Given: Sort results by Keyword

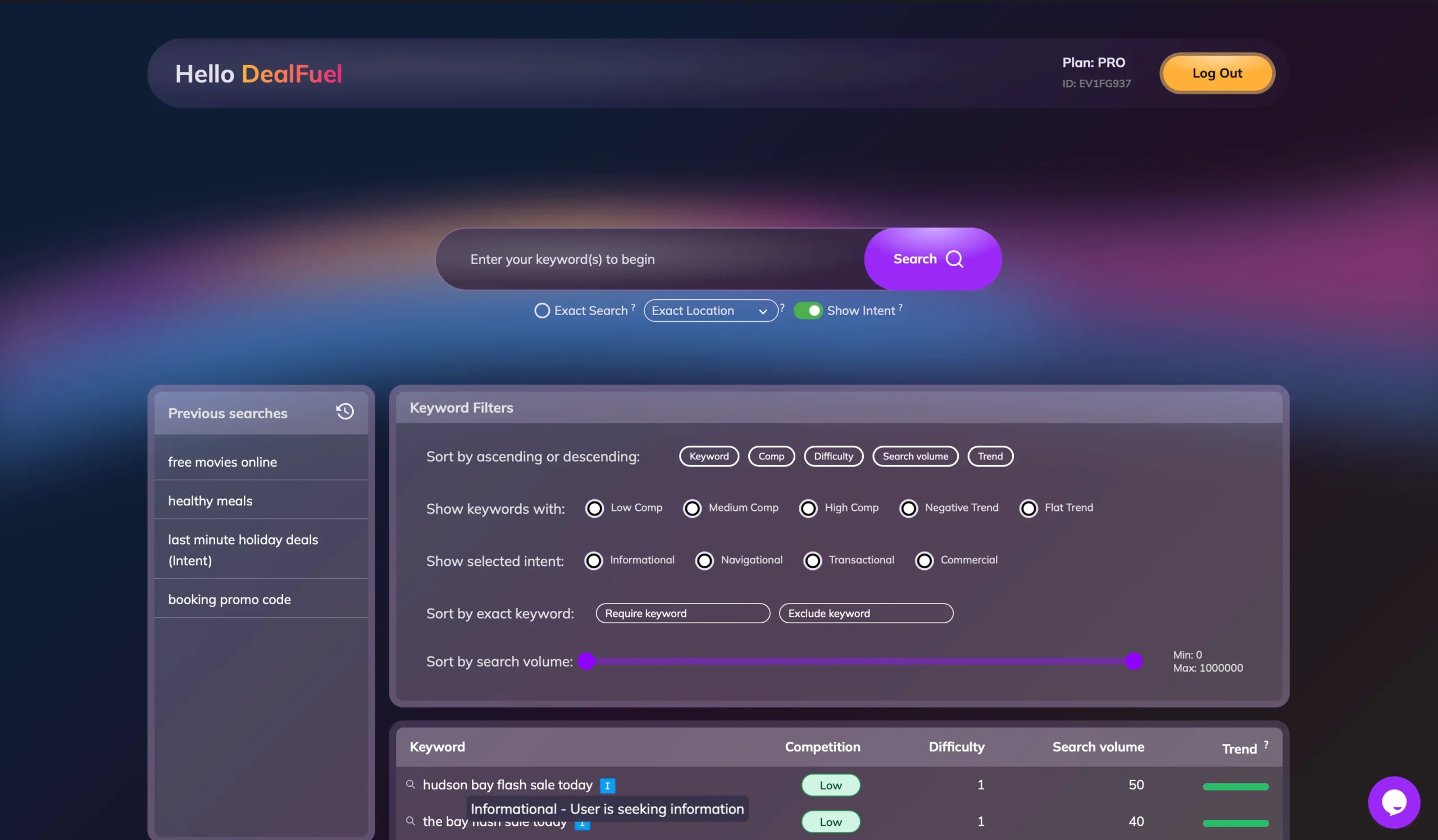Looking at the screenshot, I should pos(709,455).
